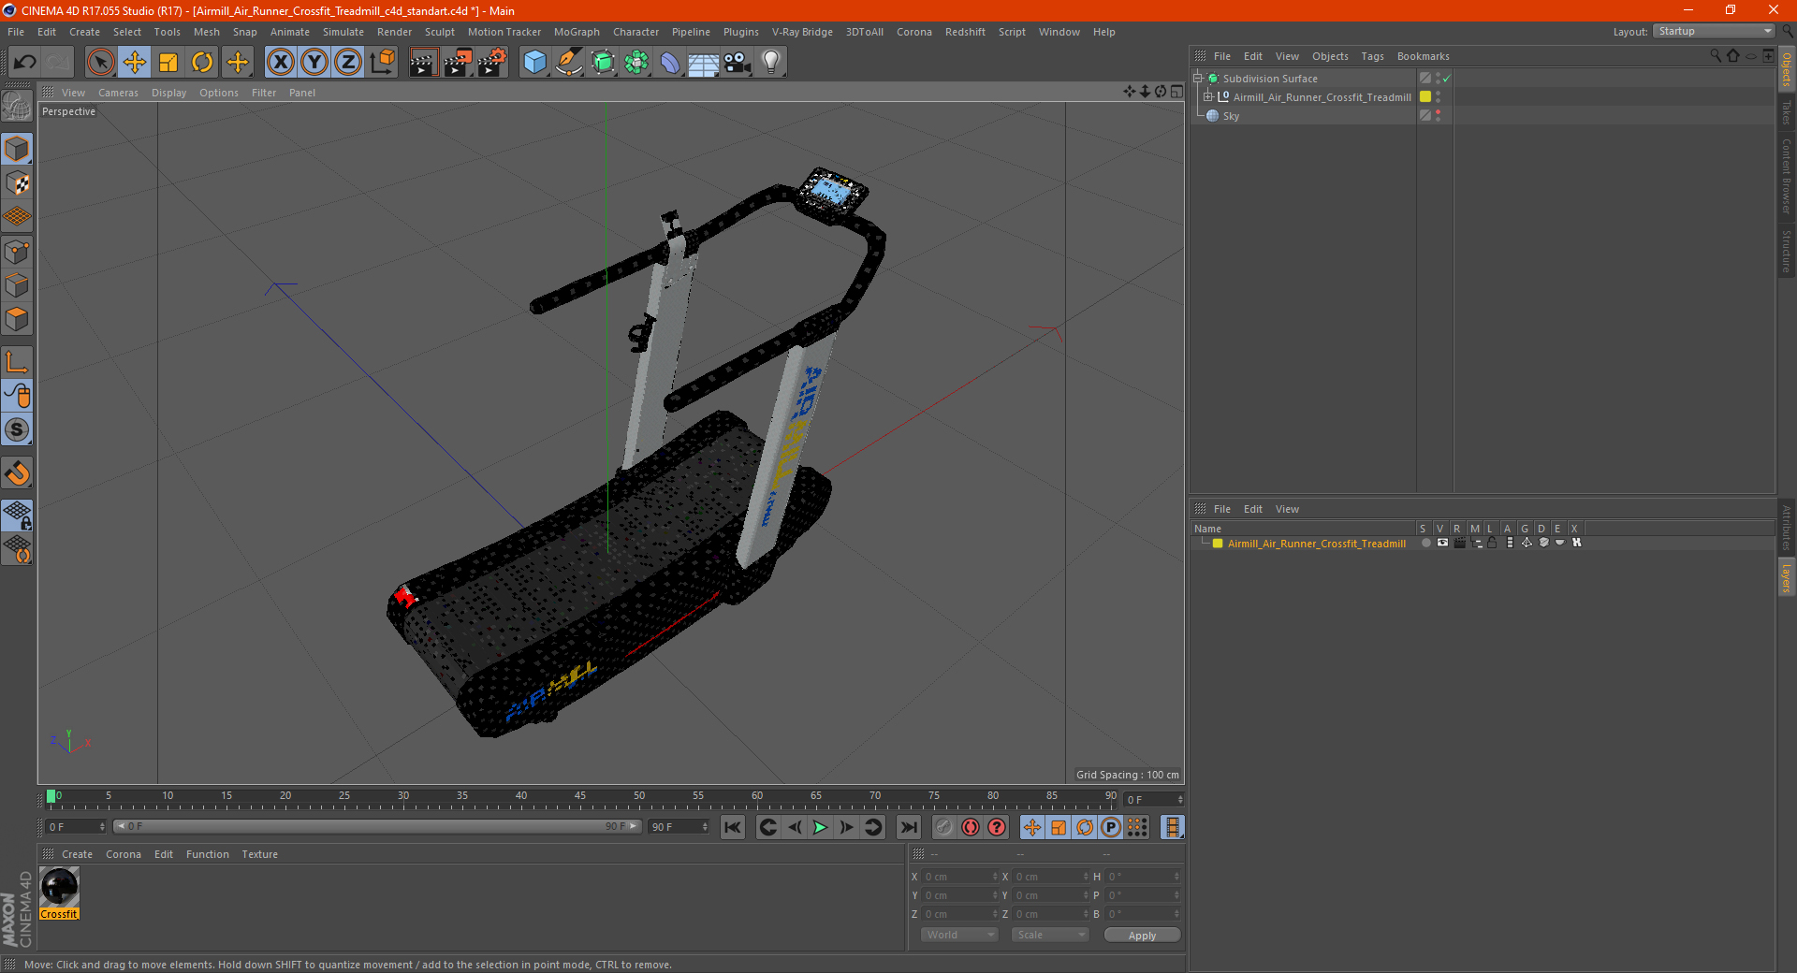The image size is (1797, 973).
Task: Open the Simulate menu
Action: [343, 32]
